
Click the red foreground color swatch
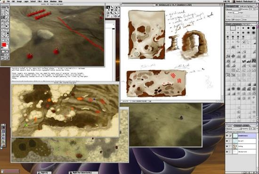click(4, 45)
